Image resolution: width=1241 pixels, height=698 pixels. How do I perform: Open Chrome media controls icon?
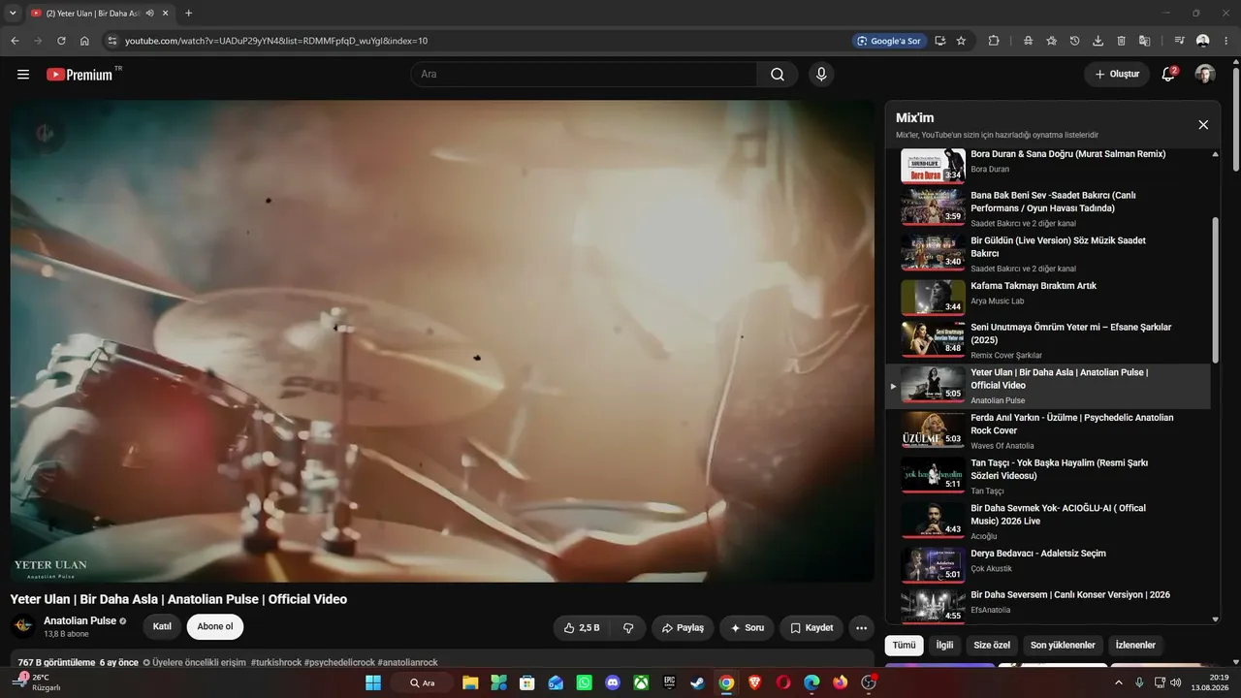pos(1179,41)
